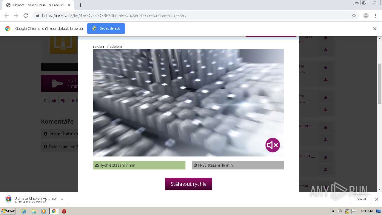Screen dimensions: 382x215
Task: Show all downloads
Action: [x=361, y=199]
